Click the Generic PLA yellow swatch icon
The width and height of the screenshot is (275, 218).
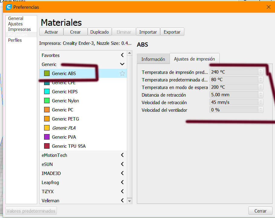47,128
